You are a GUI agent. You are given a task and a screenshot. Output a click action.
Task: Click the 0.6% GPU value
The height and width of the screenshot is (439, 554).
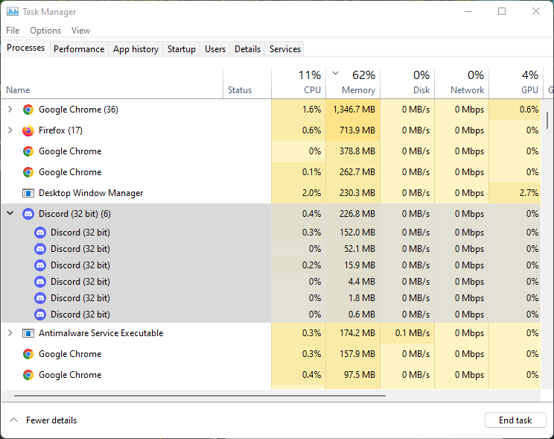[529, 110]
